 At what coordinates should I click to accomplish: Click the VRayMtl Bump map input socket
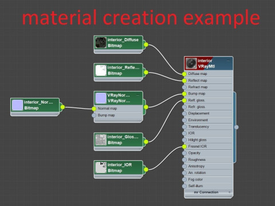184,94
